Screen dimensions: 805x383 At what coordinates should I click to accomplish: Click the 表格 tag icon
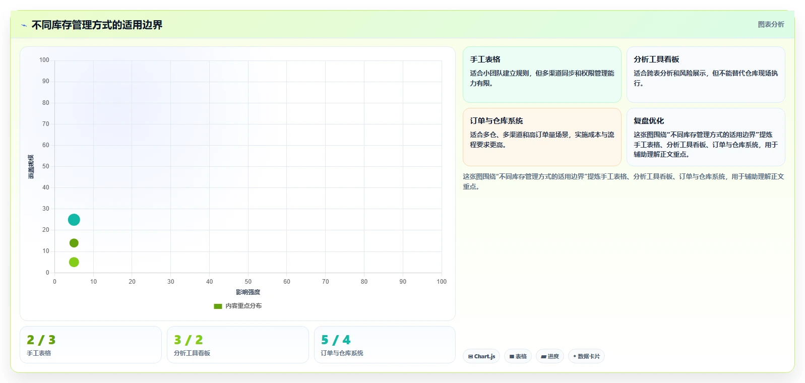[x=512, y=356]
